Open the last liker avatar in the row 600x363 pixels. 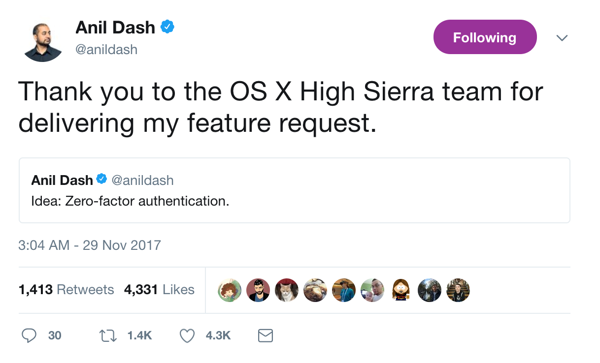coord(458,290)
